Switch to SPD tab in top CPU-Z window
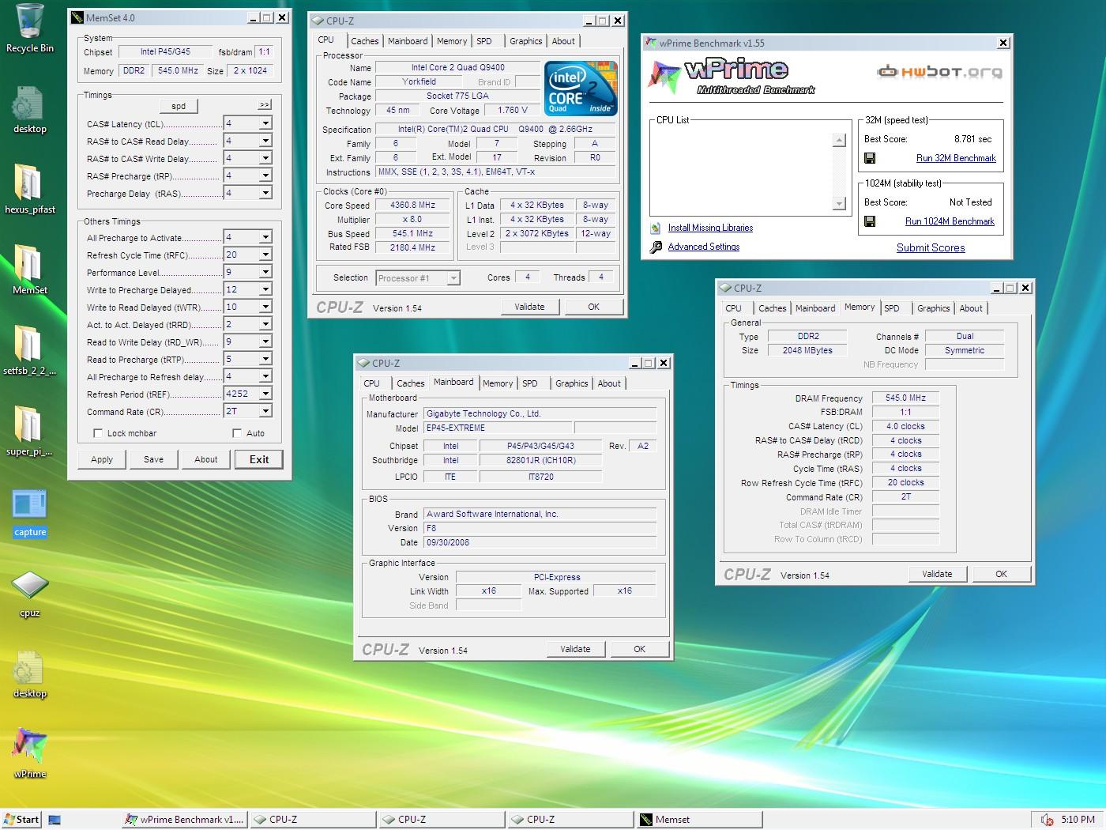This screenshot has height=830, width=1106. pos(484,41)
